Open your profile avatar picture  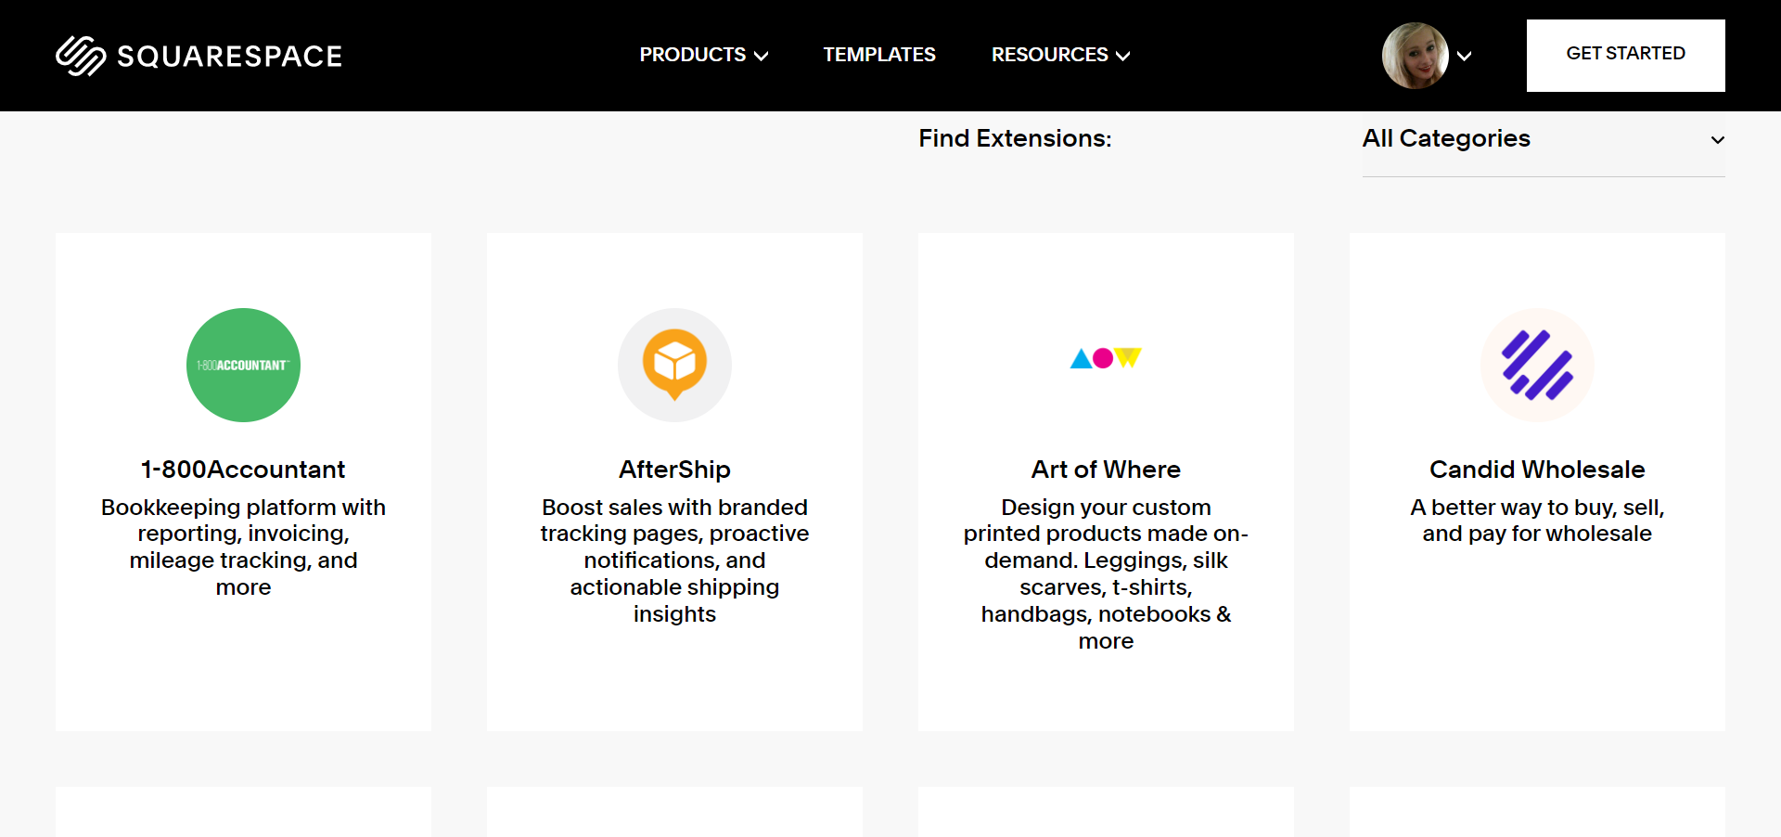1413,55
